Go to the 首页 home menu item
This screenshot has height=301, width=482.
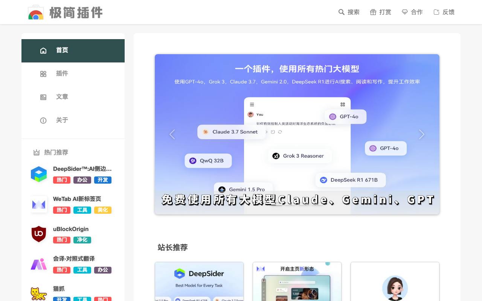point(73,51)
